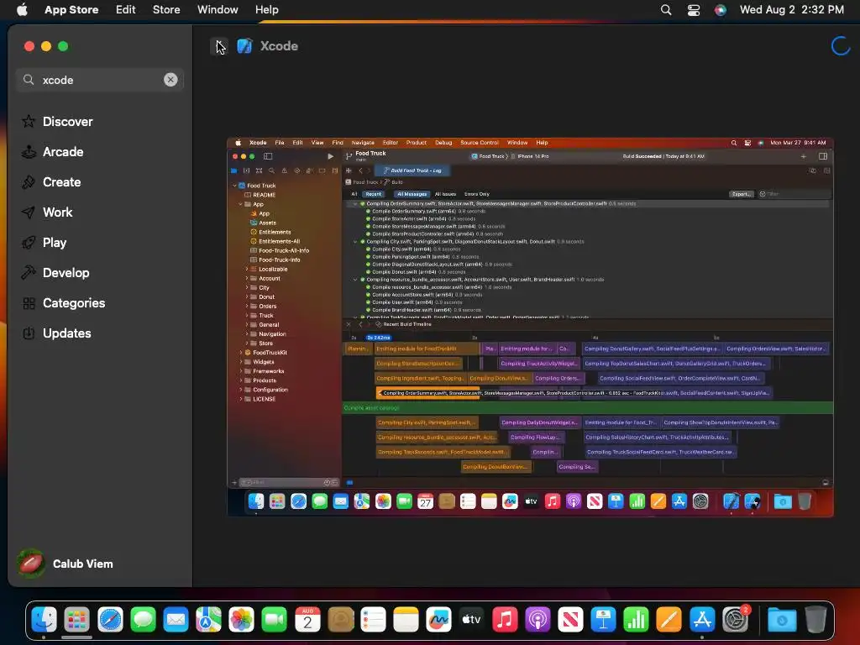Launch FaceTime from the Dock
The height and width of the screenshot is (645, 860).
[x=275, y=620]
